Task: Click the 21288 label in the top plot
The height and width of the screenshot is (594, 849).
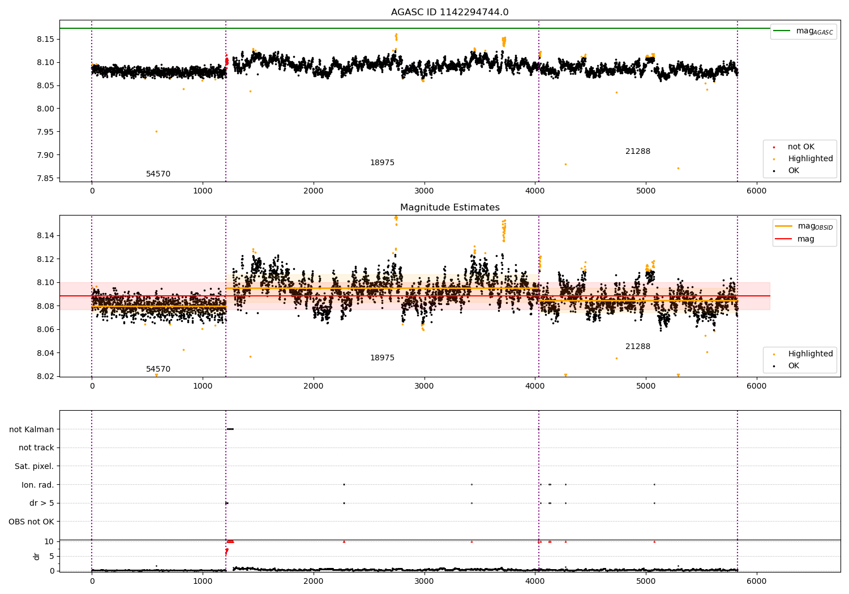Action: click(x=638, y=152)
